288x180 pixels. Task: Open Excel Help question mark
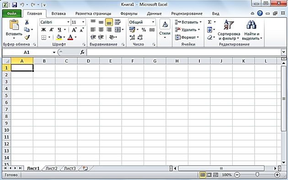pyautogui.click(x=260, y=13)
